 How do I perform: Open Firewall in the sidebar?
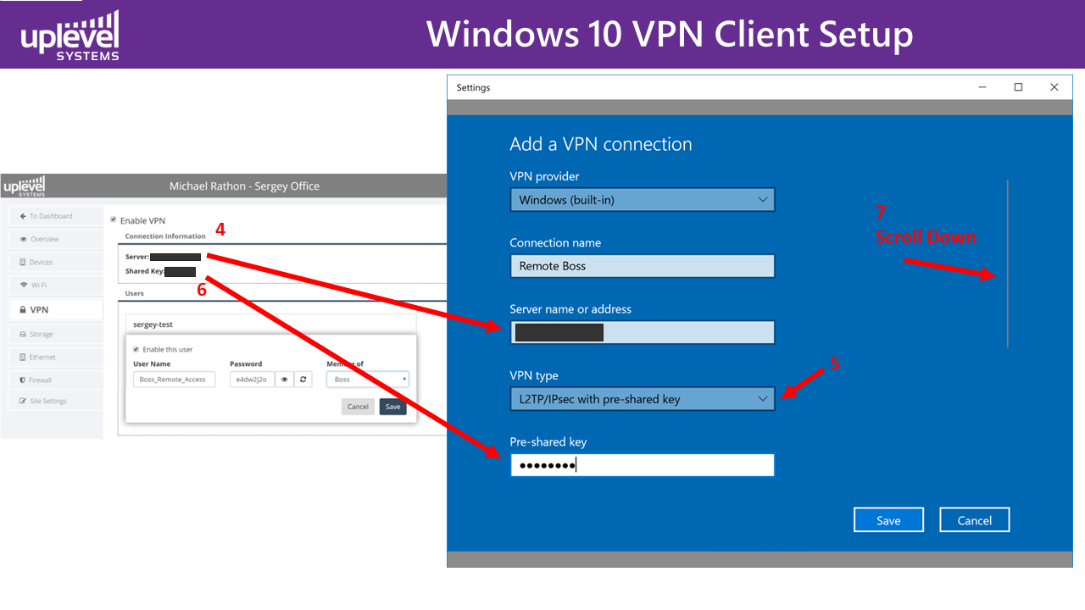tap(56, 380)
